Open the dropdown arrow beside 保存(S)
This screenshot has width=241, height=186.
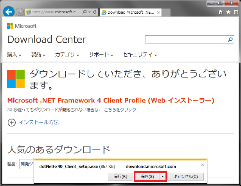(x=163, y=177)
